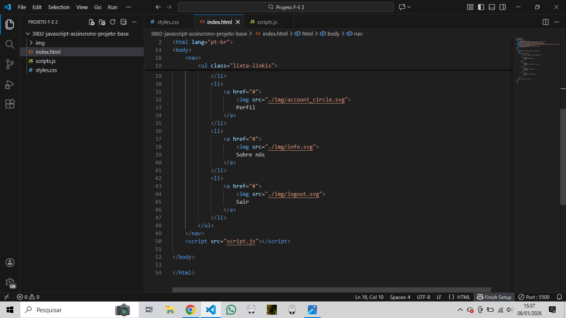
Task: Open the Extensions view
Action: (10, 104)
